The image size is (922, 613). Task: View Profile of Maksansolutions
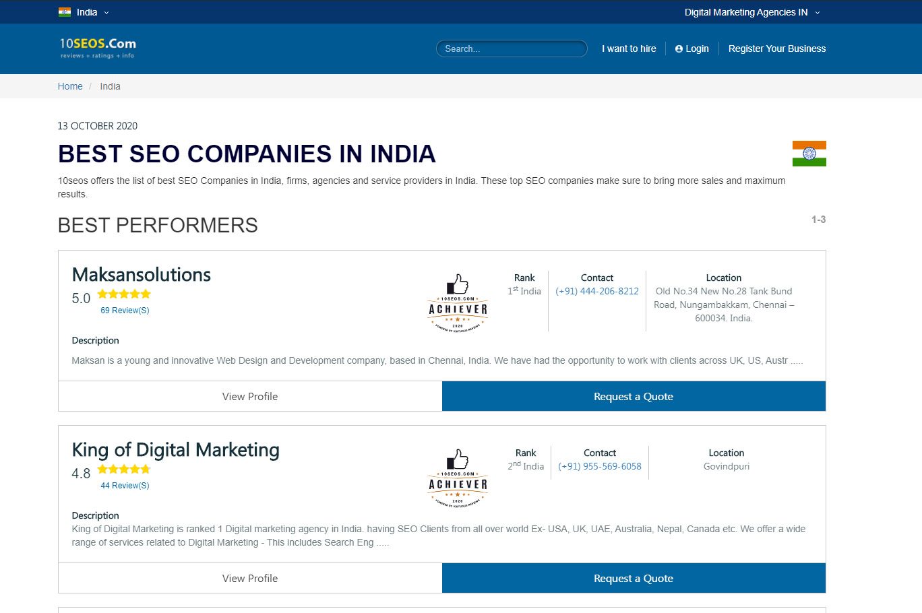(x=250, y=396)
